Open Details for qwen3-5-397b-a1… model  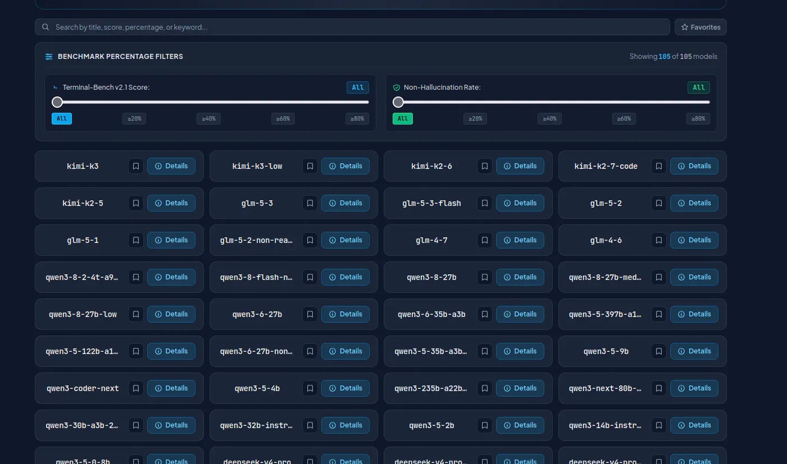694,314
